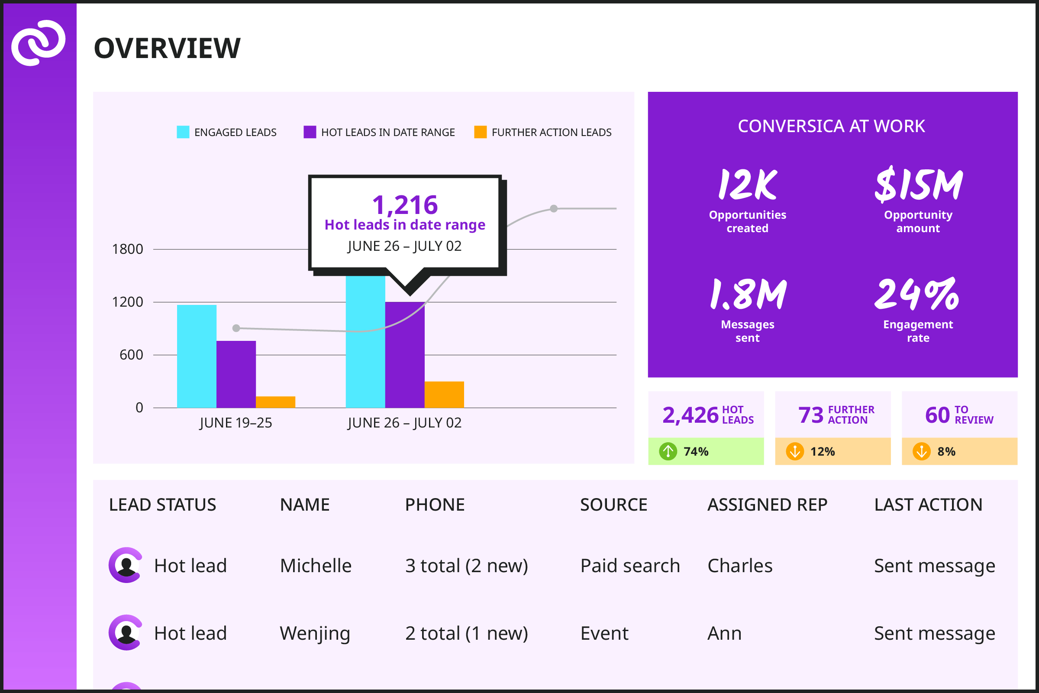Click assigned rep Ann
The image size is (1039, 693).
click(x=724, y=633)
